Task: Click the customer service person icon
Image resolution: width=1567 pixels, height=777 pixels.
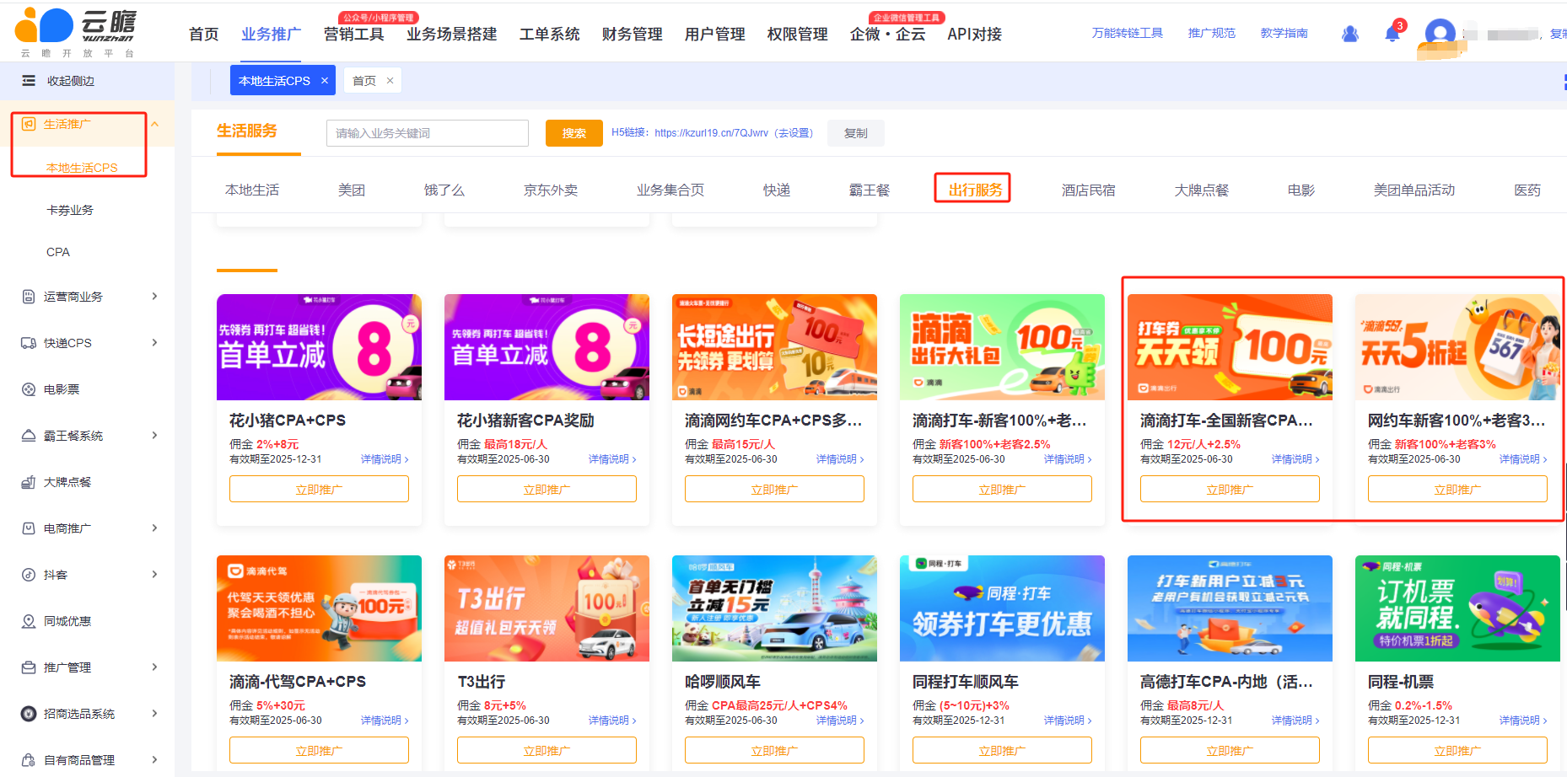Action: tap(1350, 34)
